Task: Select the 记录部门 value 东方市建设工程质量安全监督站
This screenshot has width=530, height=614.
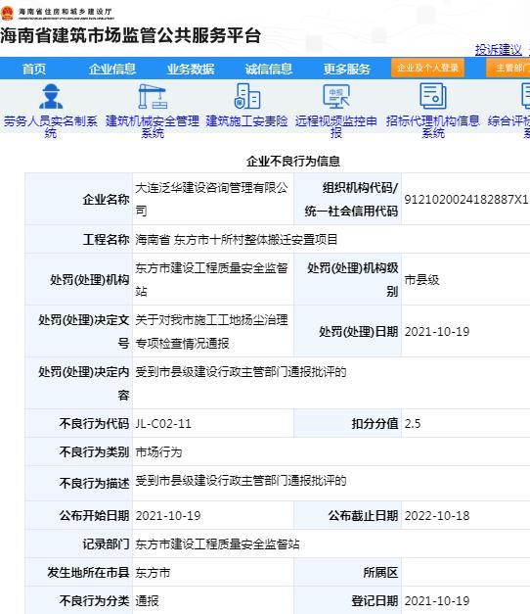Action: [x=217, y=544]
